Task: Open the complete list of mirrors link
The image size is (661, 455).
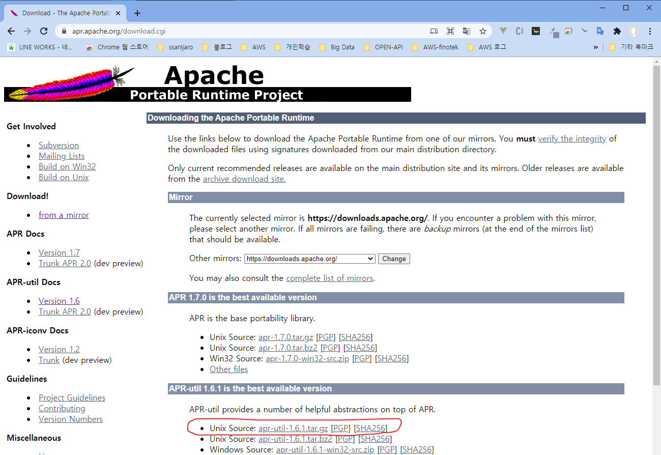Action: point(330,278)
